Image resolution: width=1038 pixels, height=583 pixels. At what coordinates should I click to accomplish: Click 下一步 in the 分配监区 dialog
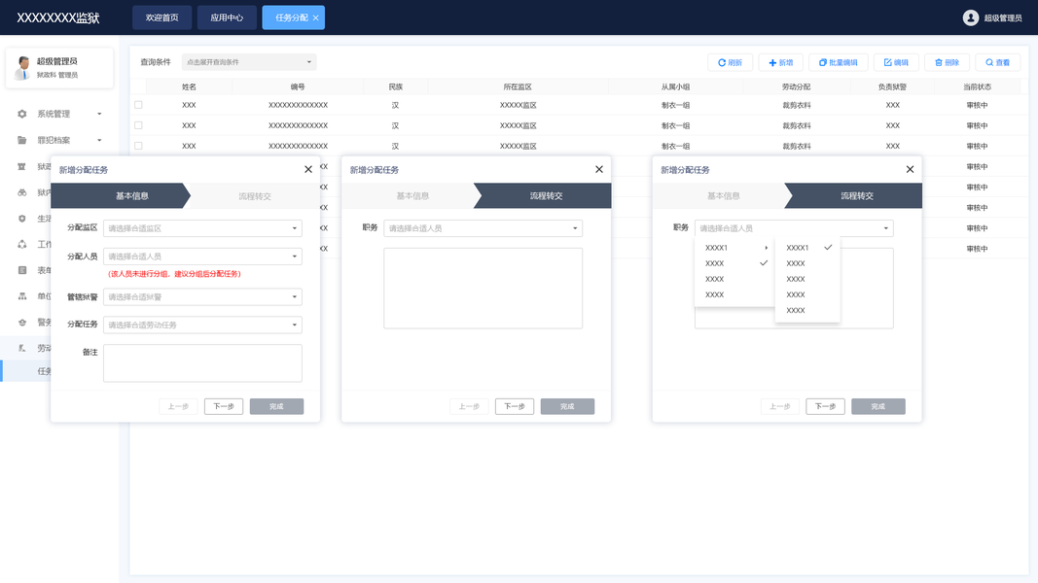(224, 406)
